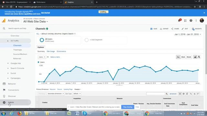
Task: Click Get Started link in banner
Action: click(45, 13)
